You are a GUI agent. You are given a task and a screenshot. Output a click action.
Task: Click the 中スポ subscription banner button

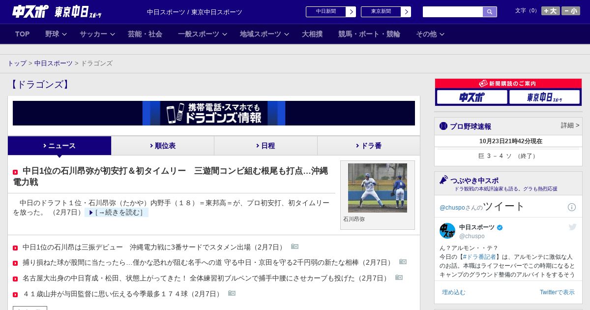coord(472,97)
